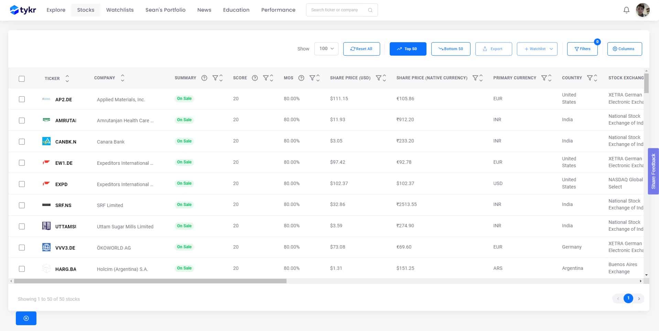
Task: Go to Watchlists
Action: [120, 10]
